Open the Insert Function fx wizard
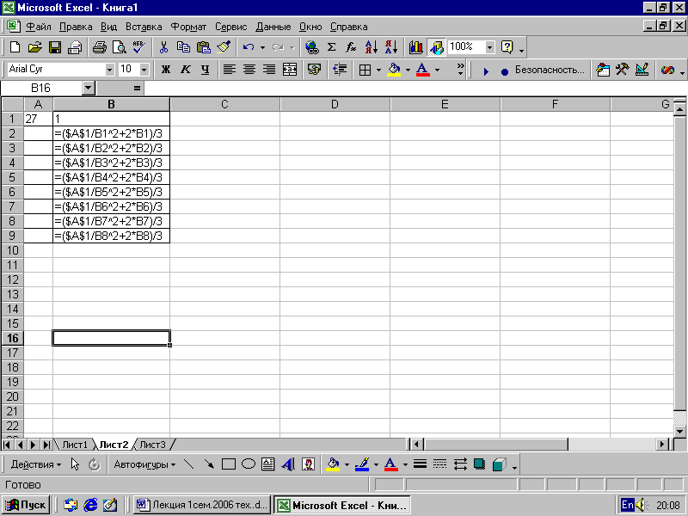Viewport: 688px width, 516px height. 351,47
